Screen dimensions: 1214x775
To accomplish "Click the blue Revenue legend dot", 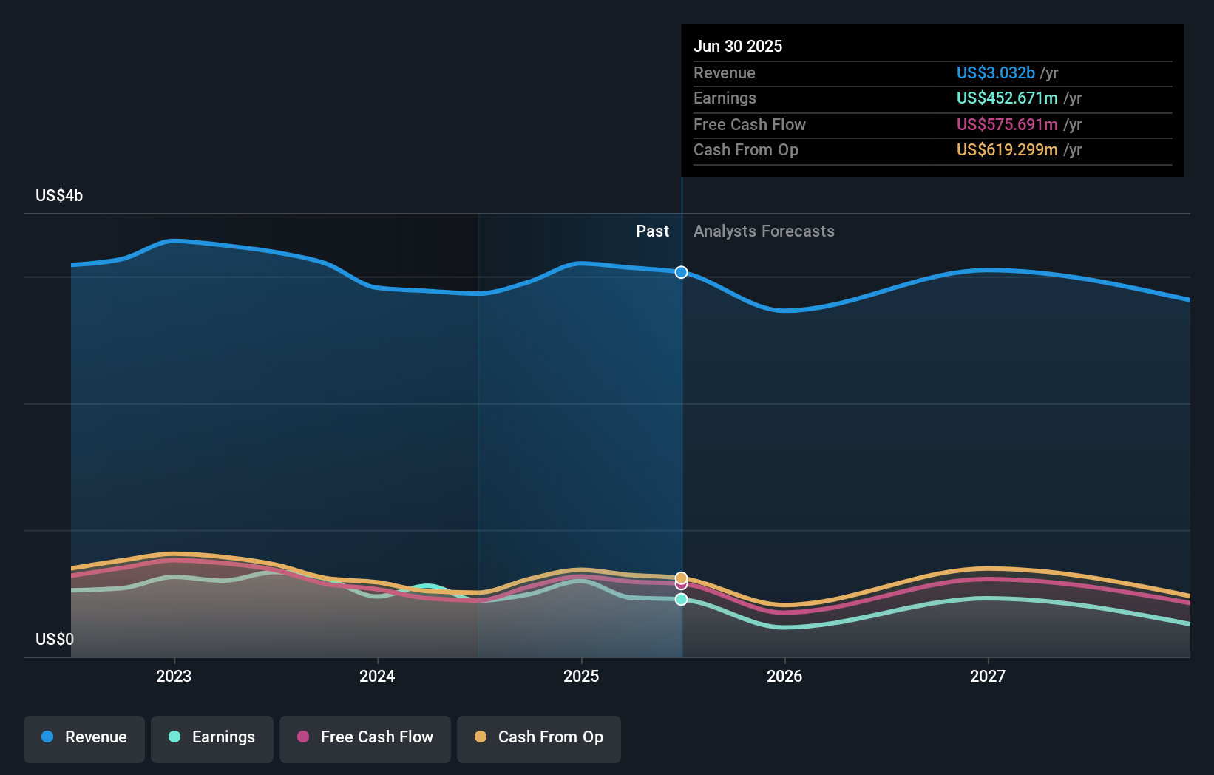I will pos(47,737).
